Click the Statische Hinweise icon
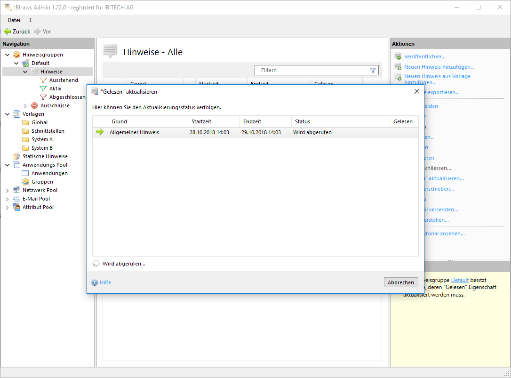The image size is (511, 378). pos(16,156)
